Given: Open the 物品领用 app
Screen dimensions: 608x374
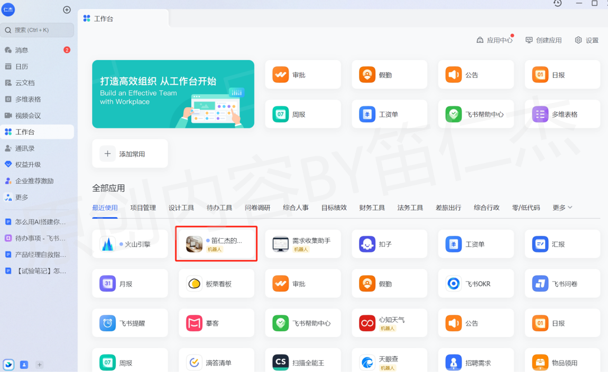Looking at the screenshot, I should click(562, 361).
